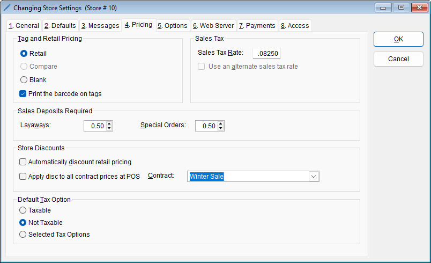
Task: Expand the Contract dropdown list
Action: click(x=314, y=177)
